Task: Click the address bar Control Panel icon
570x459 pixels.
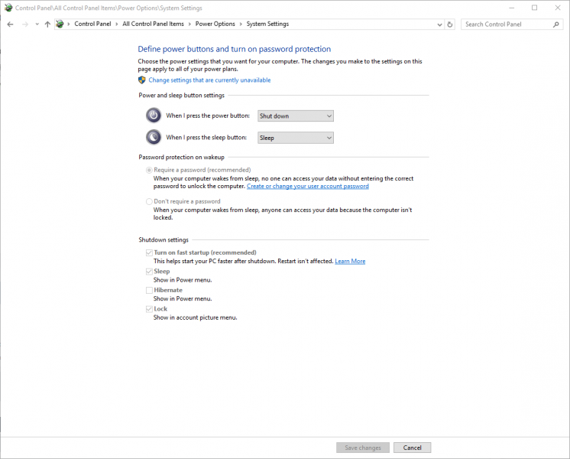Action: point(60,24)
